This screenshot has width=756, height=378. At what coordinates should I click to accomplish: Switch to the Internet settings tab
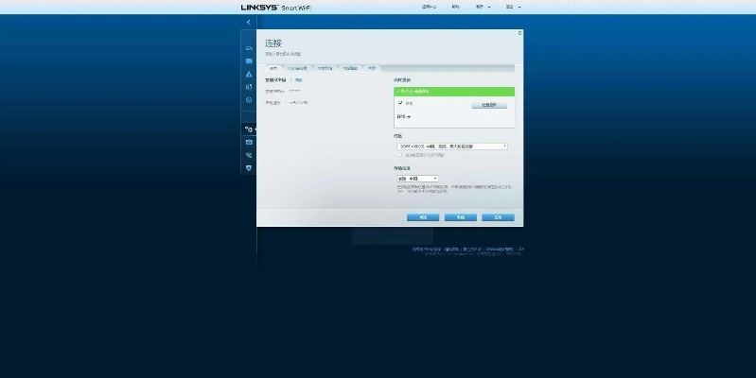298,68
